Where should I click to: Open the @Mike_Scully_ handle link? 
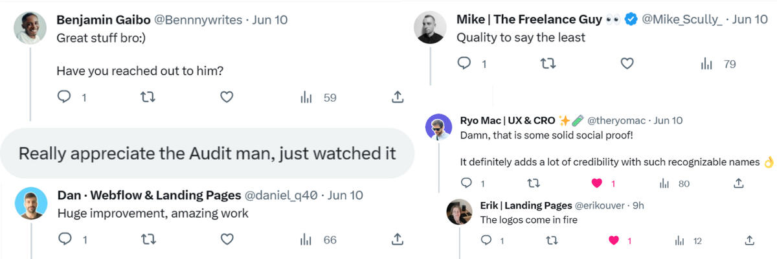pos(682,19)
